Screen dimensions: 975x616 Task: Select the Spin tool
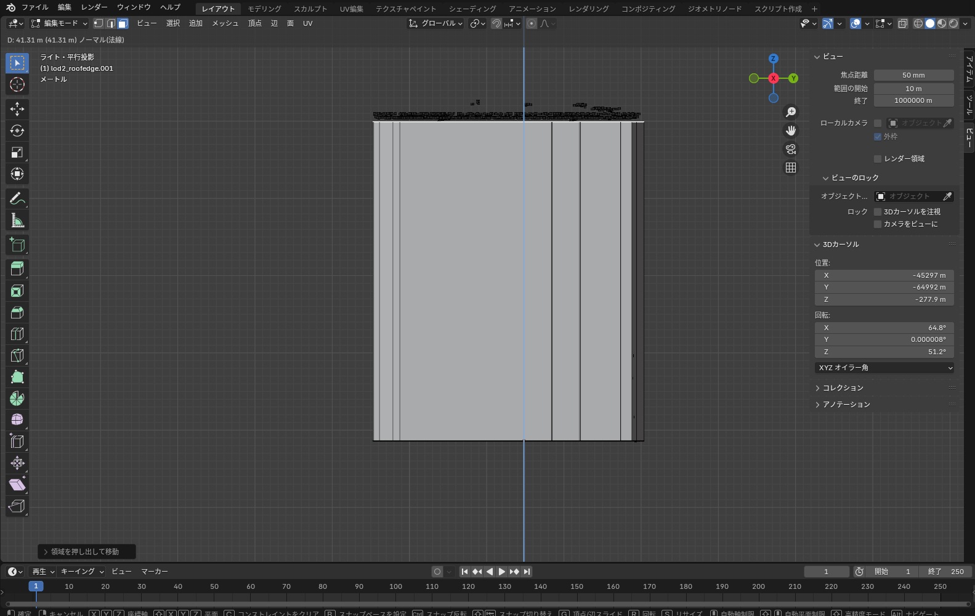point(17,399)
